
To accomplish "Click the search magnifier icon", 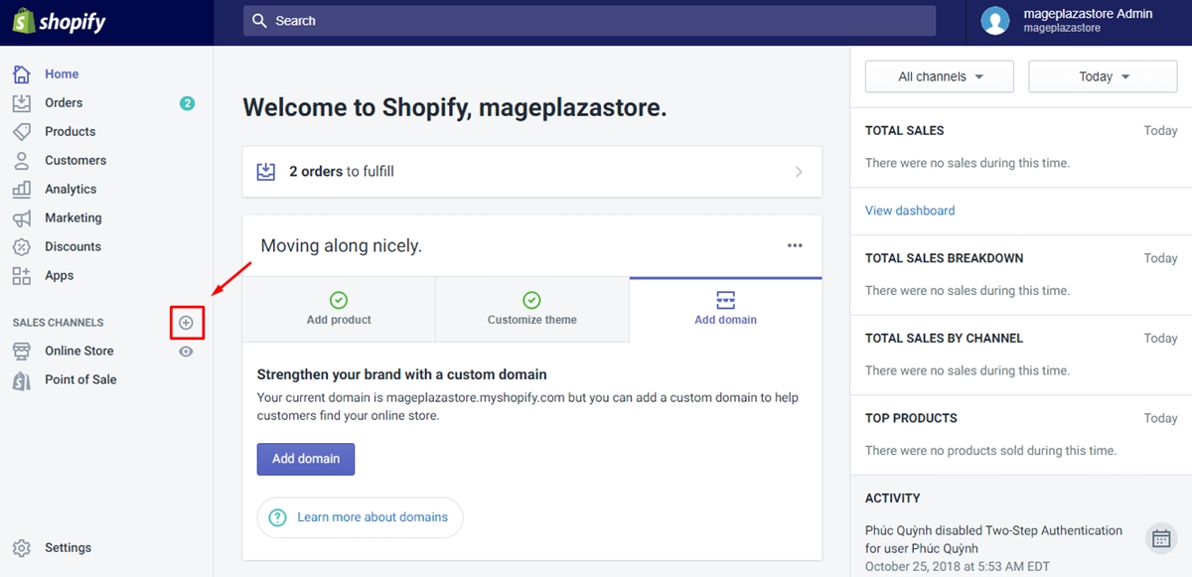I will point(259,21).
